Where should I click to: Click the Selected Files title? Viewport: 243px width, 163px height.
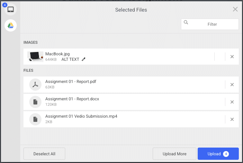tap(131, 10)
